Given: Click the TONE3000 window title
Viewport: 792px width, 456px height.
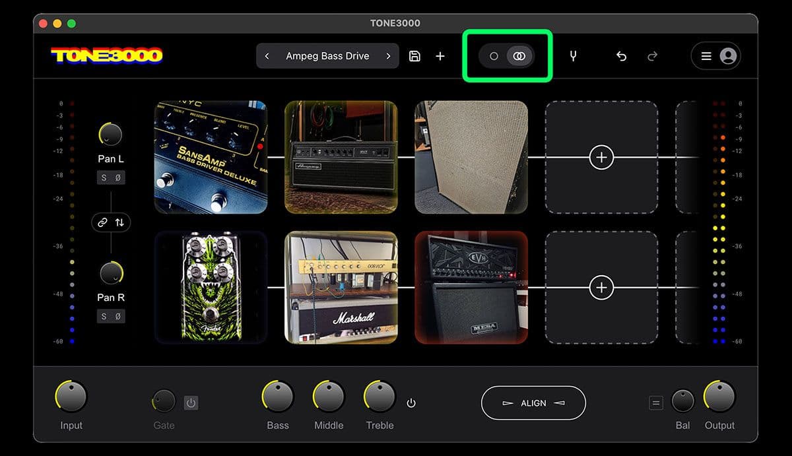Looking at the screenshot, I should click(x=395, y=23).
